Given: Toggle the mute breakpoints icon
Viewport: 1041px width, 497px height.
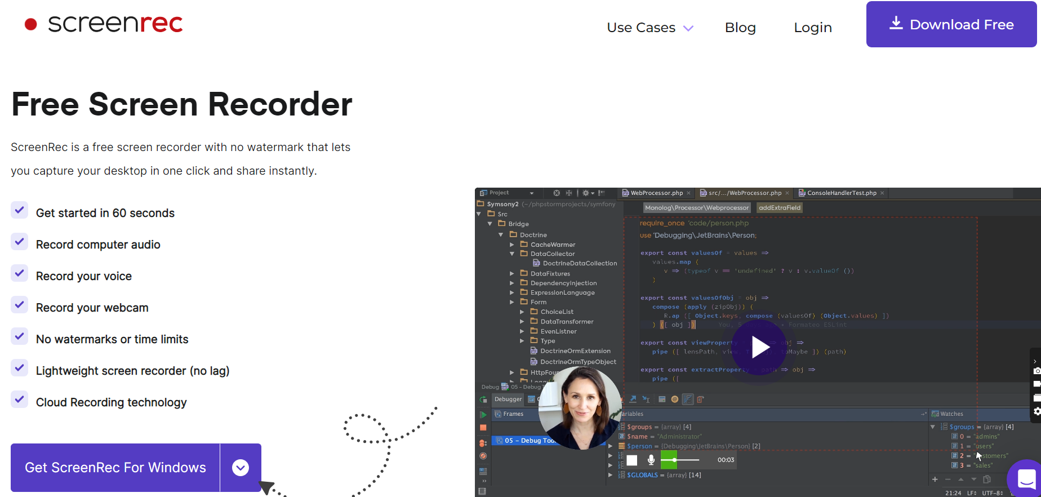Looking at the screenshot, I should [x=483, y=456].
